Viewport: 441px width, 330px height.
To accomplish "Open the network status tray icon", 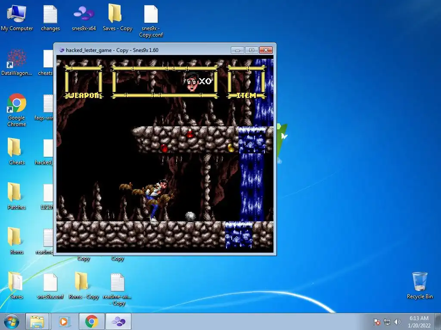I will pos(387,322).
